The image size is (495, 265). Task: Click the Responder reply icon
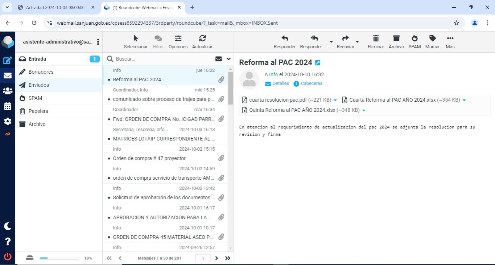(x=285, y=42)
